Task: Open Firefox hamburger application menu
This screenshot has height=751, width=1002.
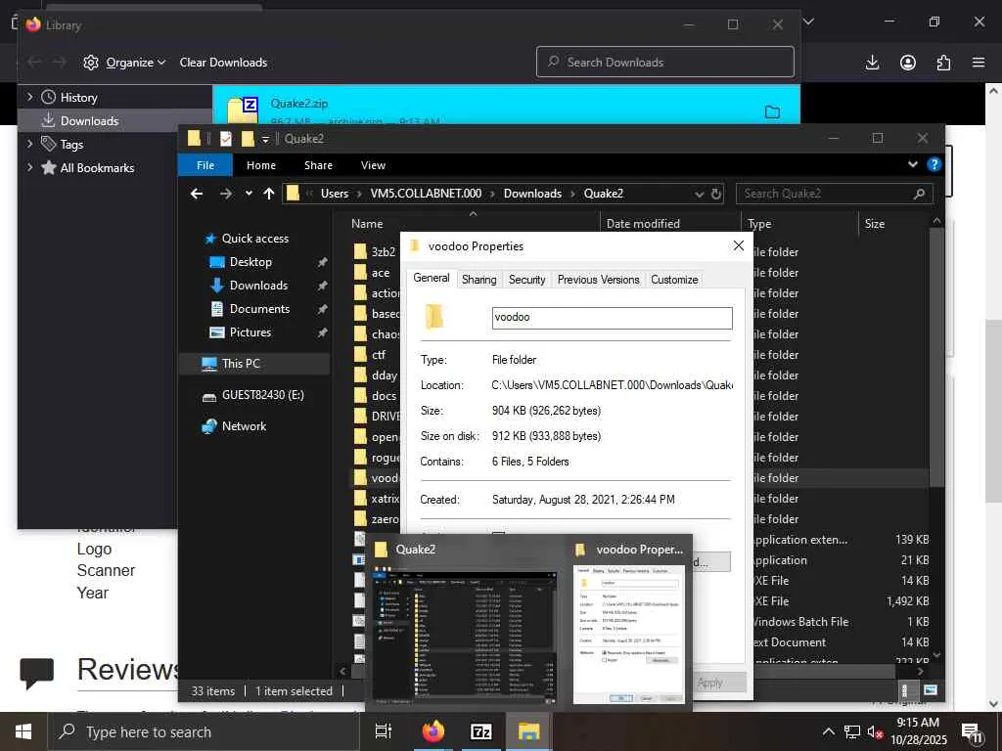Action: coord(979,63)
